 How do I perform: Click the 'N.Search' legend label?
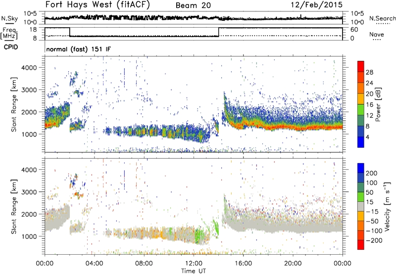pyautogui.click(x=382, y=18)
